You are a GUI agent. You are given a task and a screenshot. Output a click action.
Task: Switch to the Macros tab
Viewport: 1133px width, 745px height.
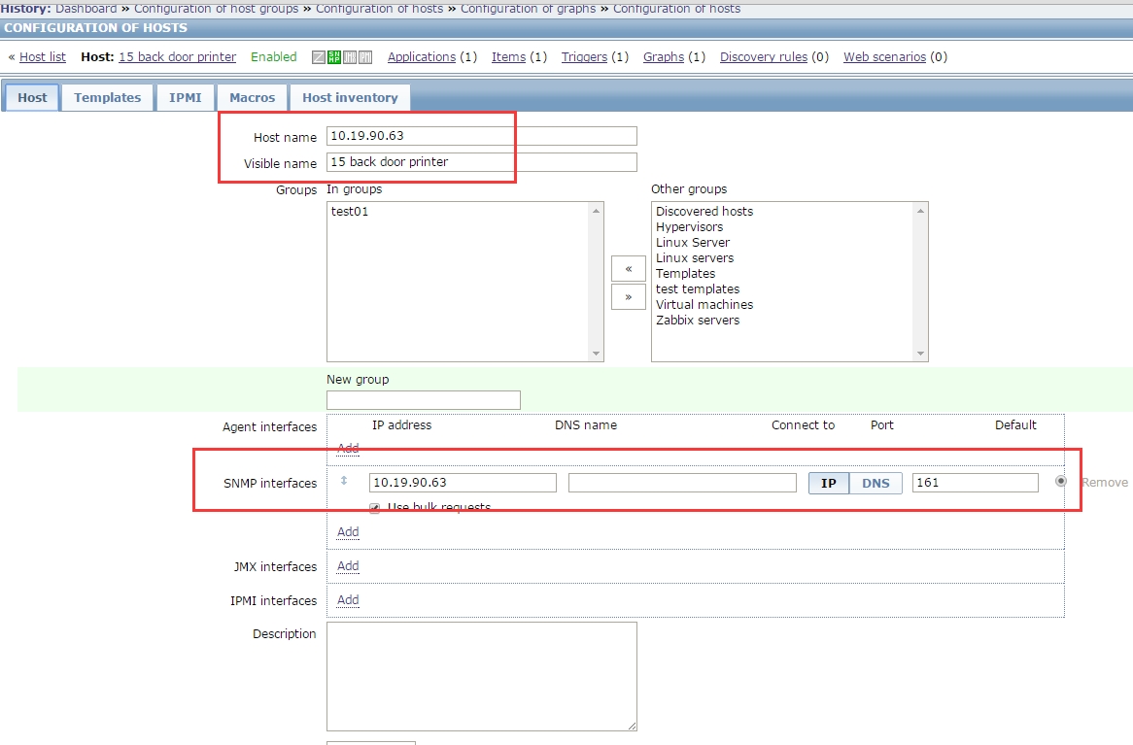pos(253,97)
